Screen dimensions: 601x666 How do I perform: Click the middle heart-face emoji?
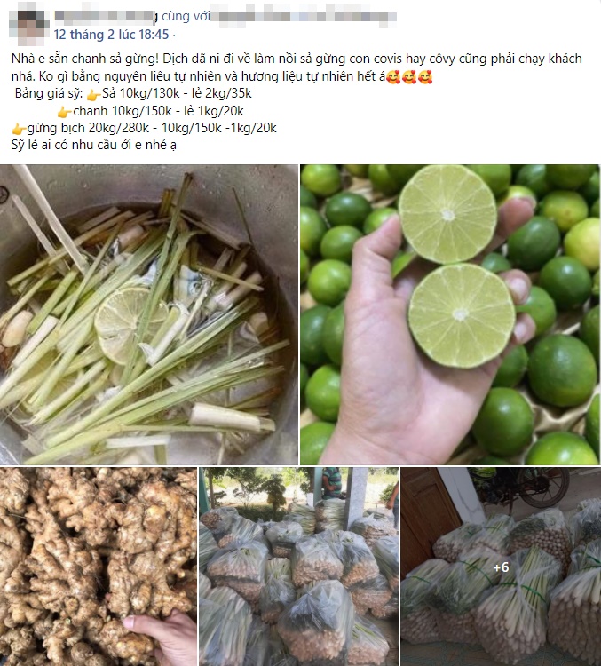click(409, 77)
